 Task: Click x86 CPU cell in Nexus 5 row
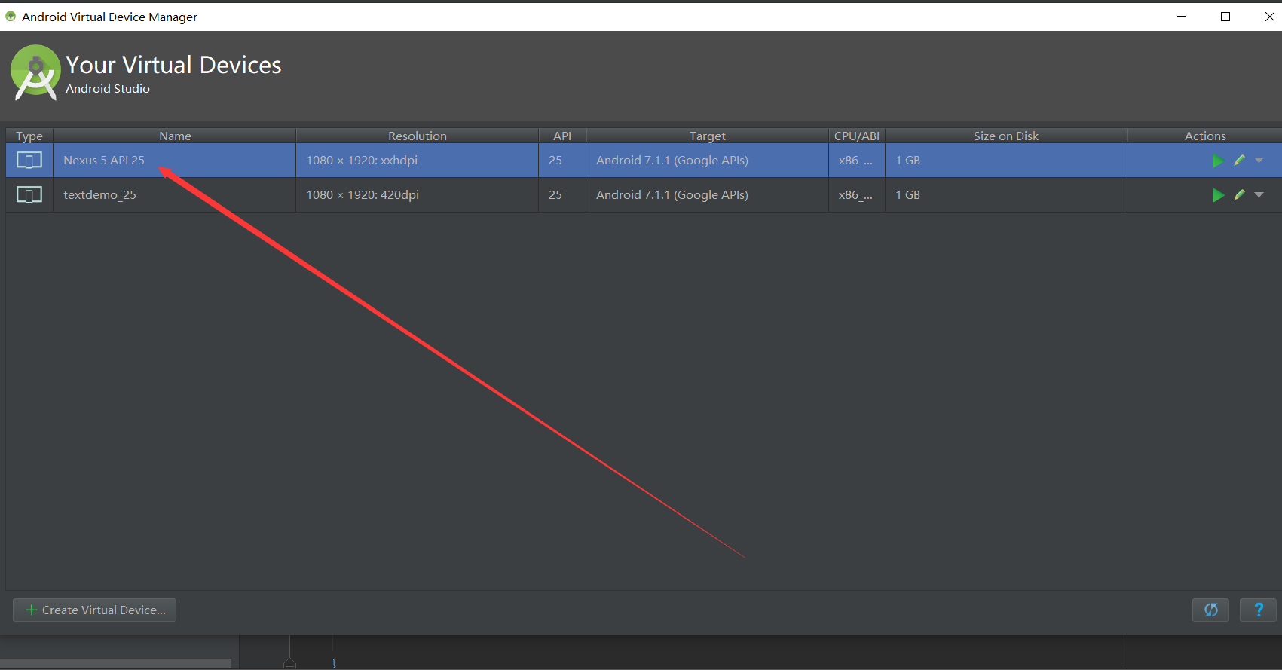point(857,161)
